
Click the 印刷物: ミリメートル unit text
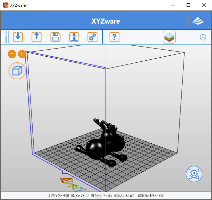pos(151,196)
